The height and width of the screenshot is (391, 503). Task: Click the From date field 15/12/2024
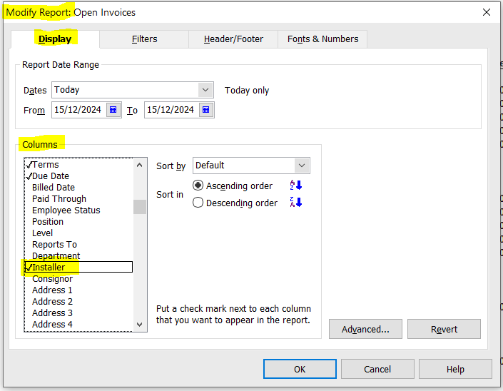pyautogui.click(x=79, y=110)
